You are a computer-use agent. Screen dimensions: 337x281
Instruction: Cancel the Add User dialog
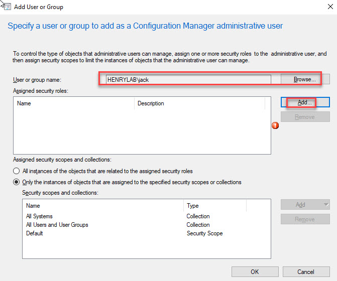point(305,271)
